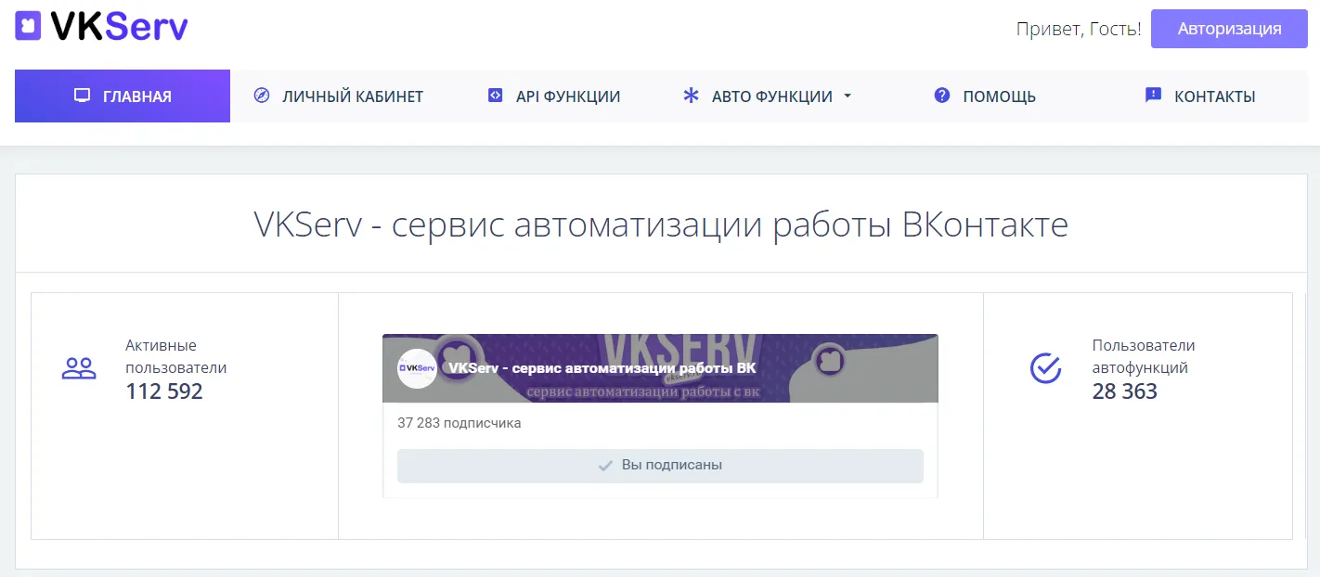1320x577 pixels.
Task: Click the Активные пользователи label
Action: coord(176,356)
